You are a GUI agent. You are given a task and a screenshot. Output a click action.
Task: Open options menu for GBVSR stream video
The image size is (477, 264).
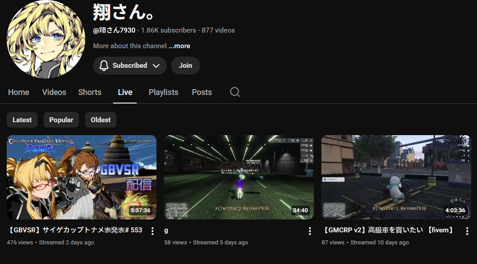tap(152, 231)
